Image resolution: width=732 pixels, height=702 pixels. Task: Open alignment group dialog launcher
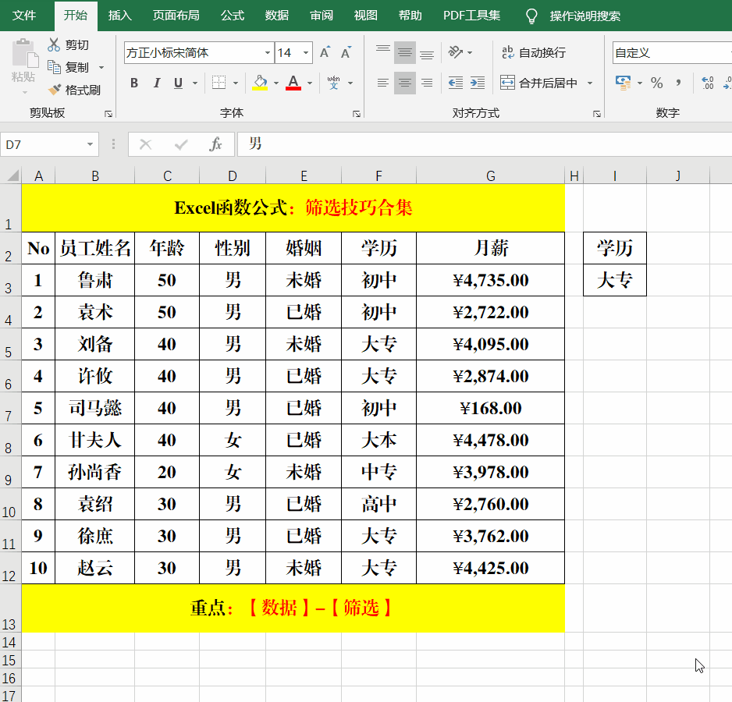point(597,114)
